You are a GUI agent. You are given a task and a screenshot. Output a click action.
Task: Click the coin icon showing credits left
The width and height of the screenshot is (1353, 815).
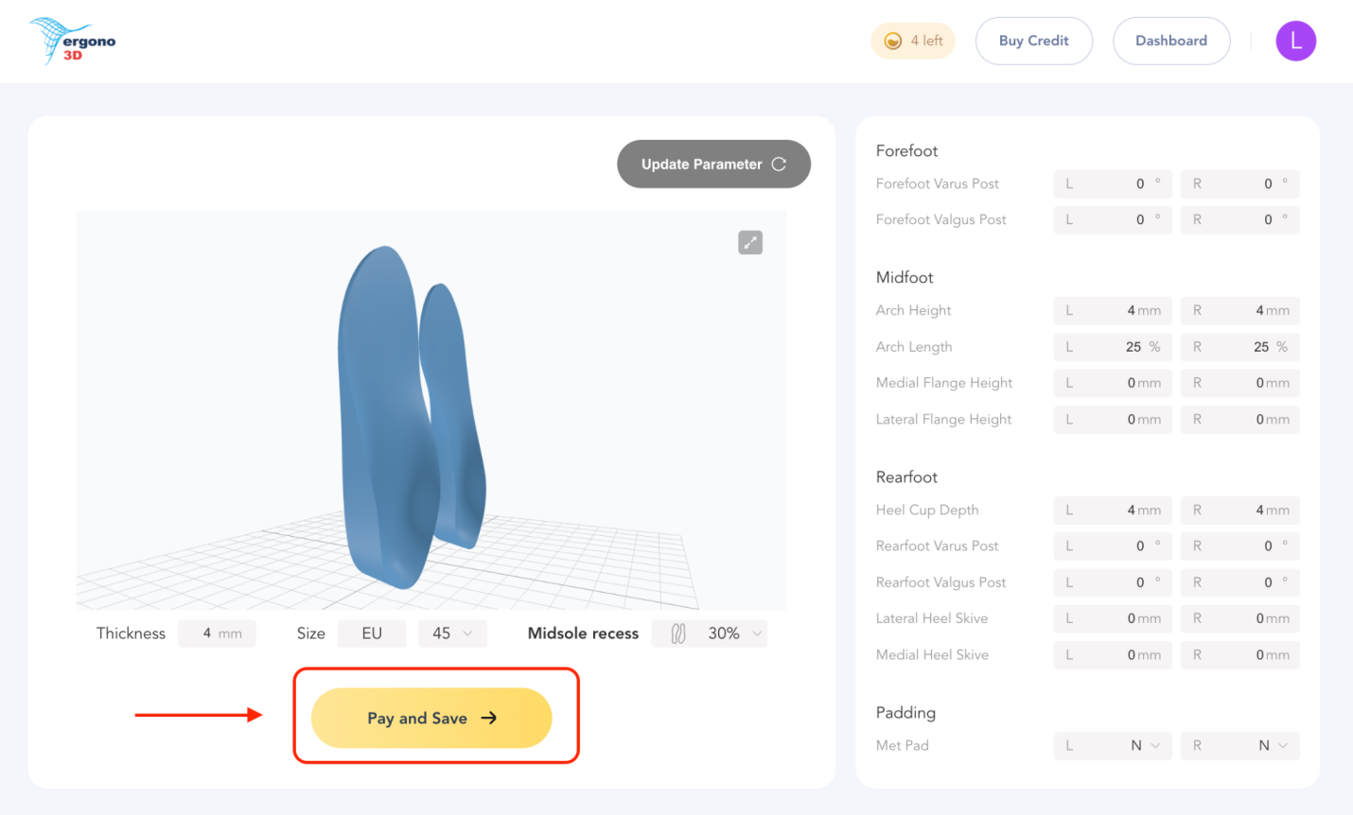click(892, 41)
